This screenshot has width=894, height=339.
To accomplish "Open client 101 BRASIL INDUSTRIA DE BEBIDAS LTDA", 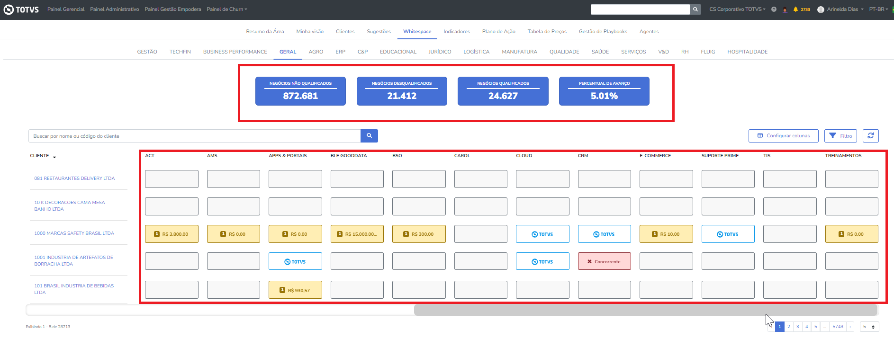I will click(74, 289).
